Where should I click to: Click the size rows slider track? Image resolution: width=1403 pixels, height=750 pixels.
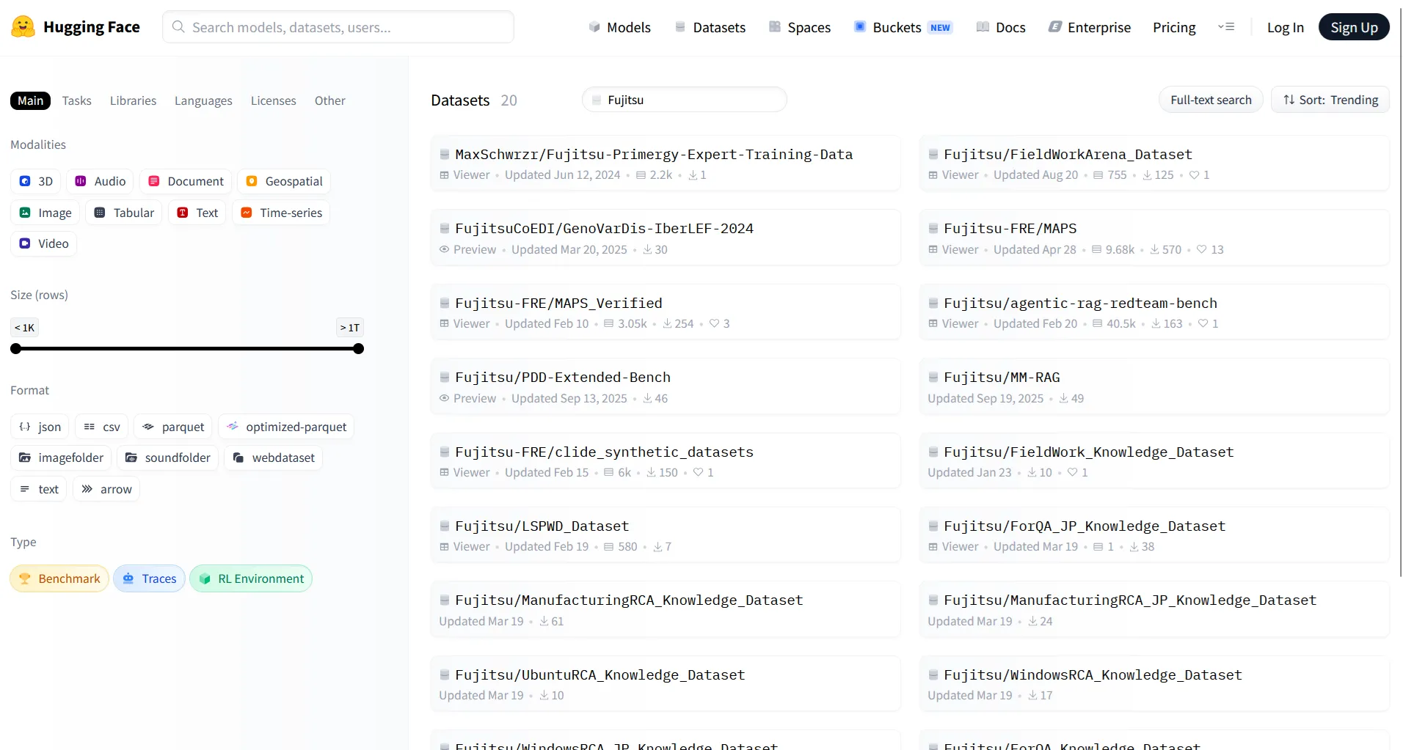tap(187, 349)
